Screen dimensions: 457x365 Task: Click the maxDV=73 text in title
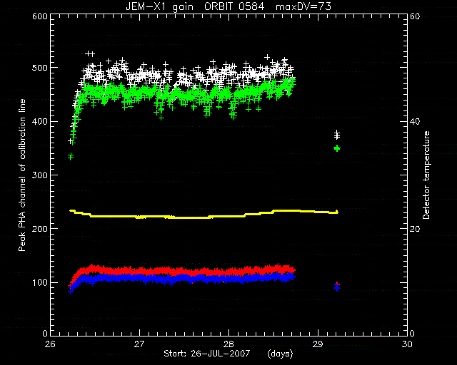[303, 6]
